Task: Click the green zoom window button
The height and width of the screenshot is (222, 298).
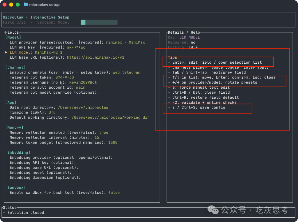Action: (x=18, y=5)
